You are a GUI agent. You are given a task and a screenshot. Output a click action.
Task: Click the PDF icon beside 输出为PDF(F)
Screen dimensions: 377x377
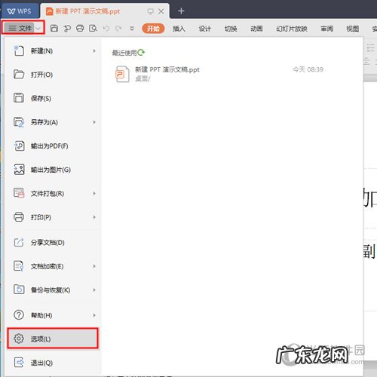[x=19, y=146]
